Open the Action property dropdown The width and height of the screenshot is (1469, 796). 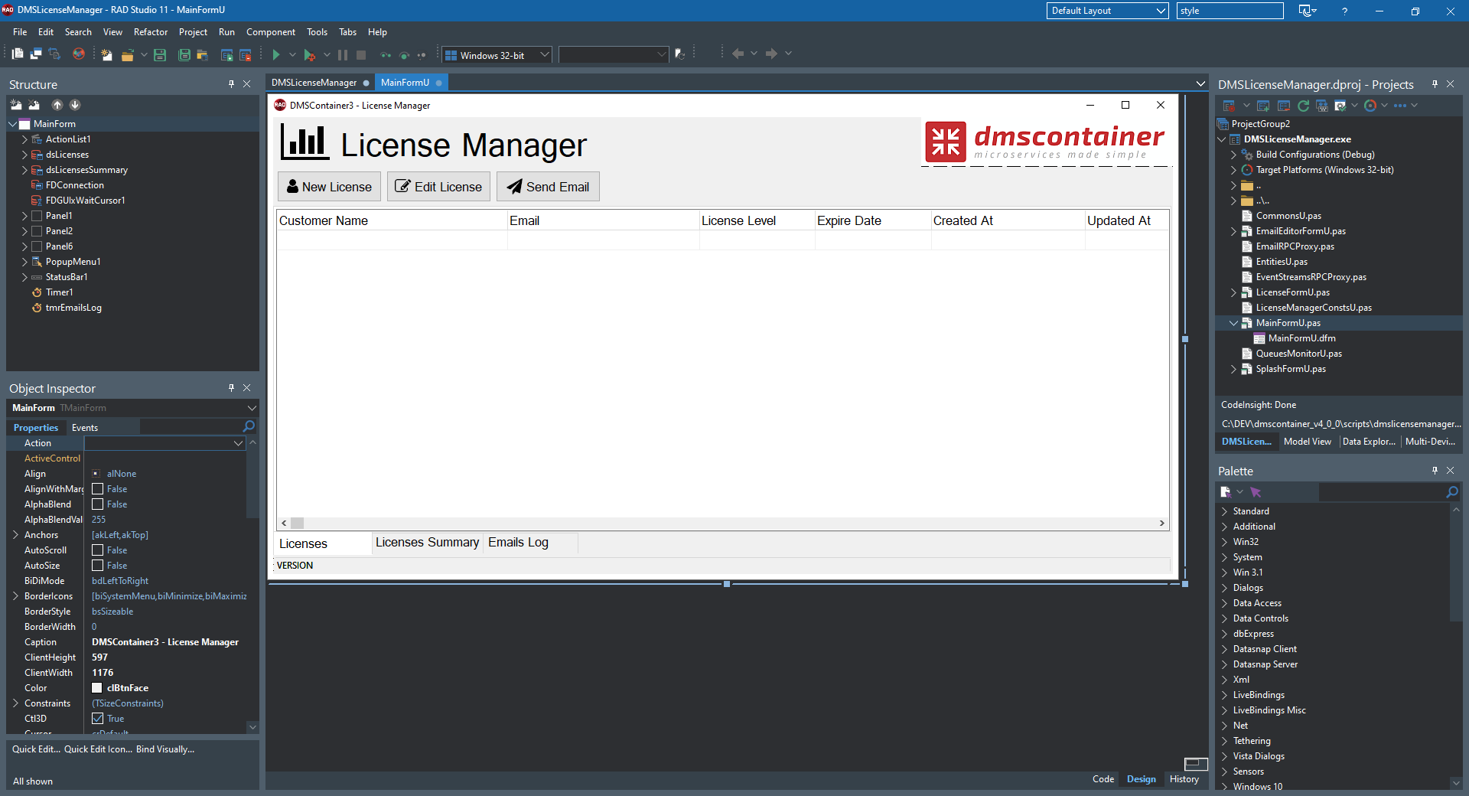click(x=238, y=443)
